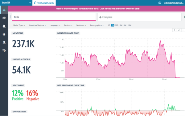Image resolution: width=185 pixels, height=116 pixels.
Task: Open more share options ellipsis
Action: click(x=183, y=30)
